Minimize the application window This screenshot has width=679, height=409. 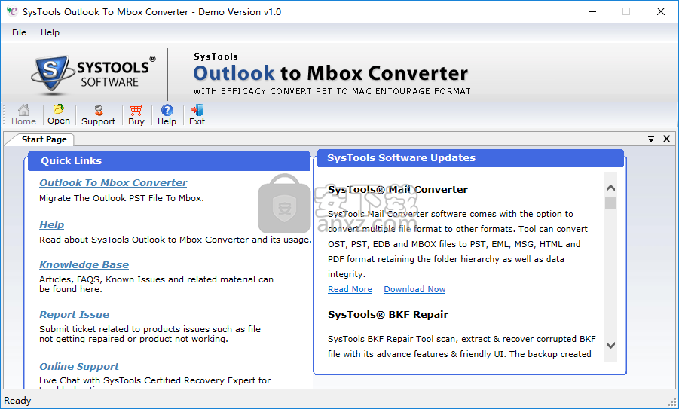[x=592, y=12]
